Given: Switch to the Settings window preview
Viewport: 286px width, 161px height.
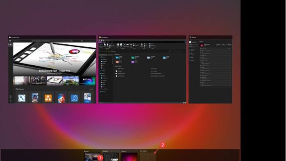Looking at the screenshot, I should tap(210, 69).
